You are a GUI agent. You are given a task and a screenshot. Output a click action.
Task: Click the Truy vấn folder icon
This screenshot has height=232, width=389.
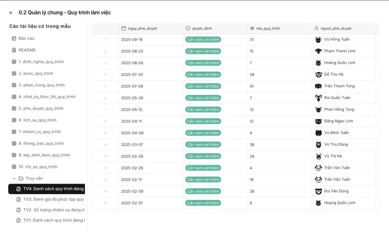click(21, 178)
